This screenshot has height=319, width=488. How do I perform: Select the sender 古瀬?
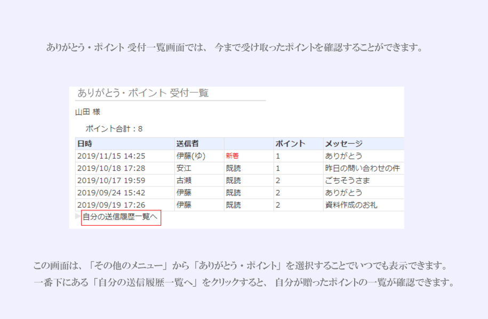click(x=183, y=181)
